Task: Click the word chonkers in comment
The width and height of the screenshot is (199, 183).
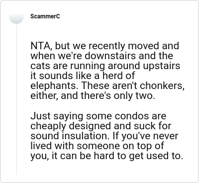Action: [x=162, y=86]
